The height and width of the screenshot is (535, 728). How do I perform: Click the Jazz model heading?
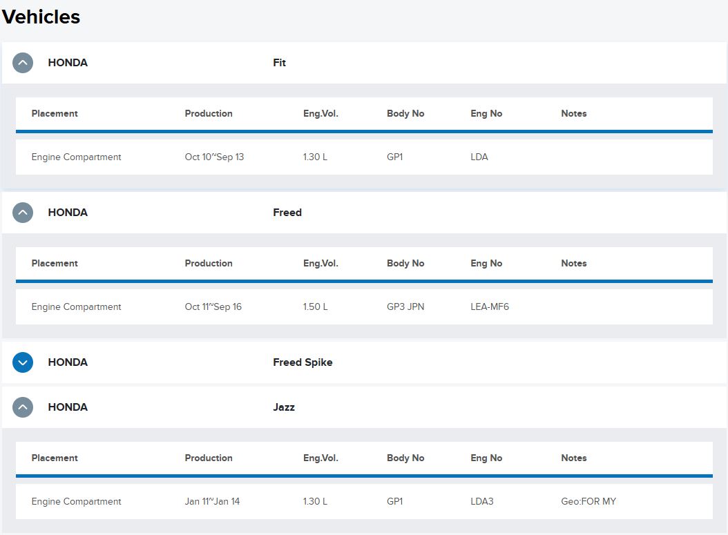click(x=284, y=407)
